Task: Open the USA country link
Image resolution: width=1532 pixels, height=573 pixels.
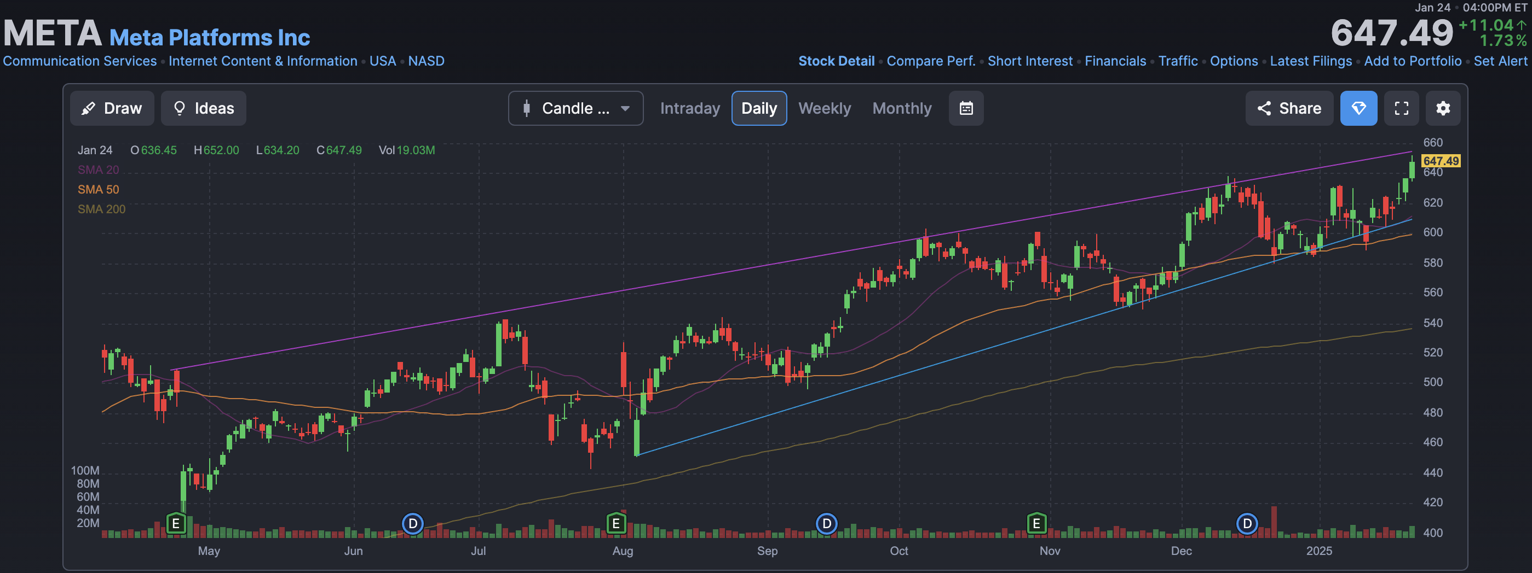Action: (382, 61)
